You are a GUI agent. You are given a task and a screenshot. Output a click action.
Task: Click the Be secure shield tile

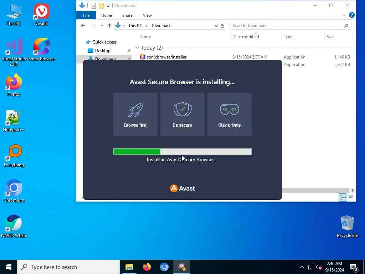[182, 115]
